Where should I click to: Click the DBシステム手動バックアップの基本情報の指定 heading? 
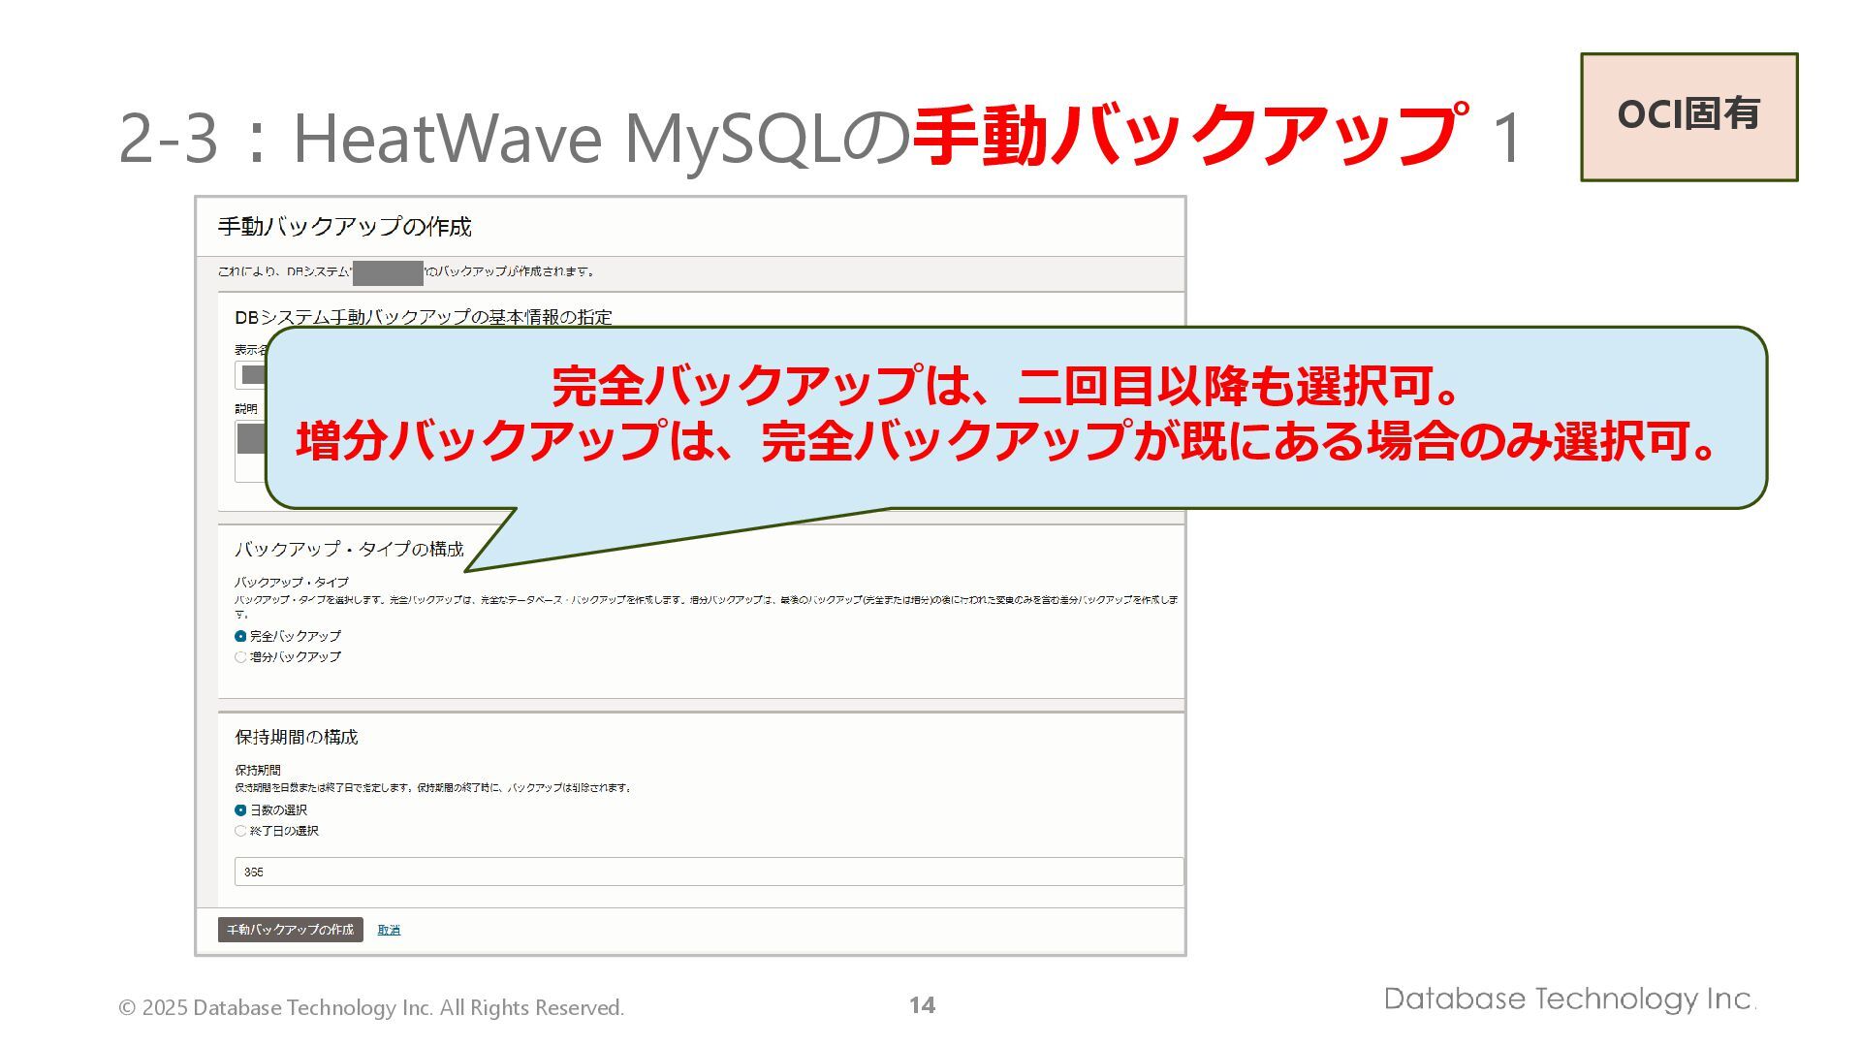424,317
